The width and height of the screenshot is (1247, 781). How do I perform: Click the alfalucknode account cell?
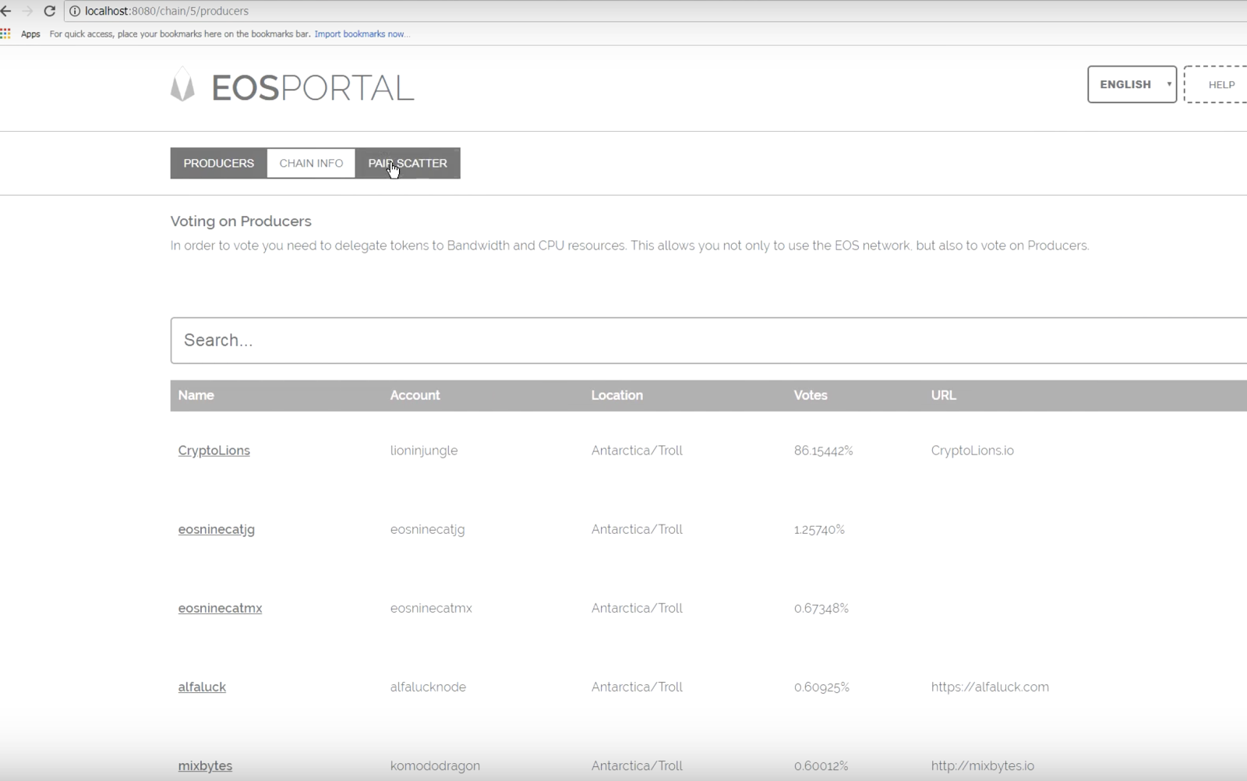428,687
